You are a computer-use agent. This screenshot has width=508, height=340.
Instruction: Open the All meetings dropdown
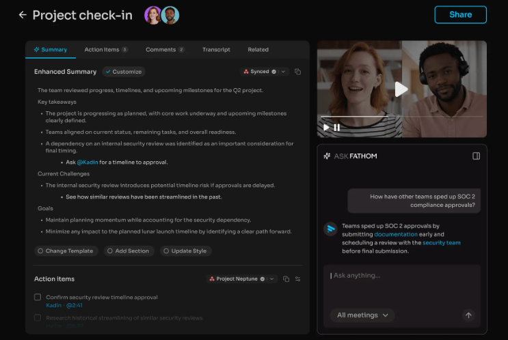(362, 315)
